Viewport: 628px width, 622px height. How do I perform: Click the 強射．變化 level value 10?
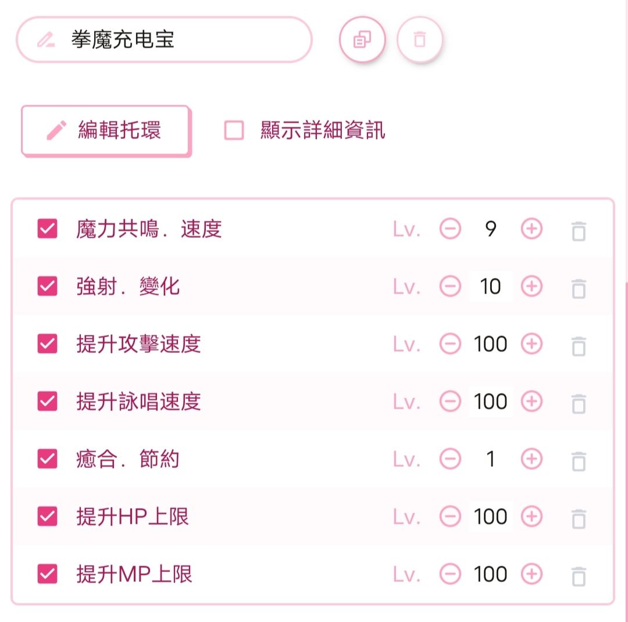point(490,287)
